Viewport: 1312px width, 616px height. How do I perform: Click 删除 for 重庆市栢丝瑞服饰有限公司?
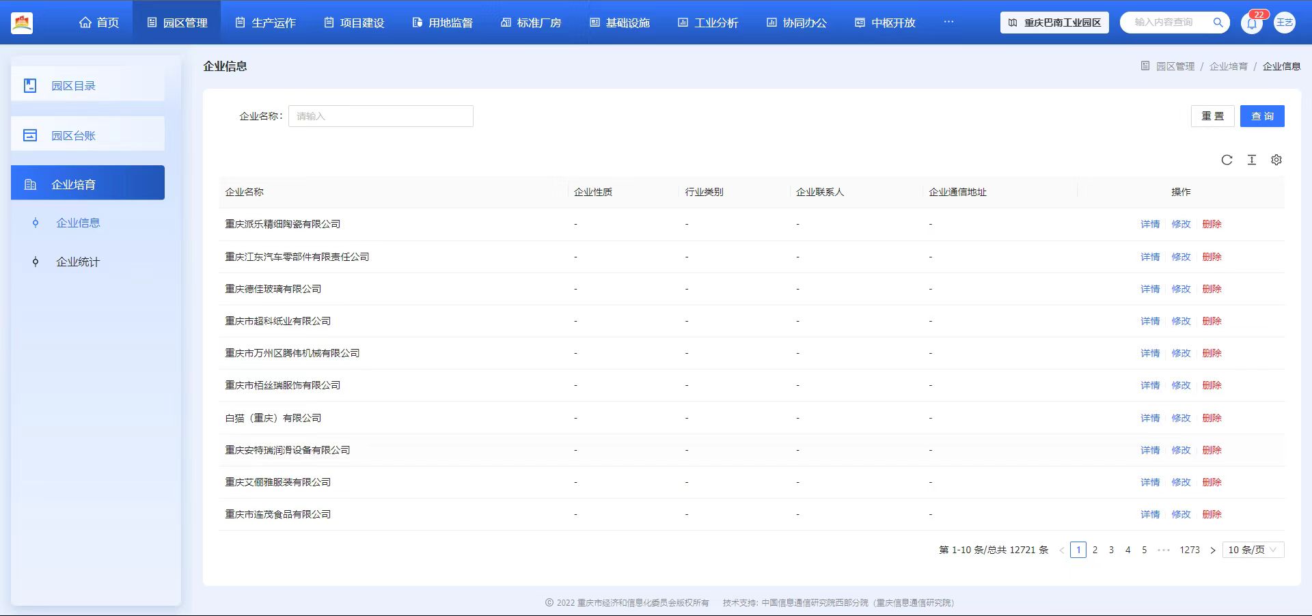(x=1212, y=385)
